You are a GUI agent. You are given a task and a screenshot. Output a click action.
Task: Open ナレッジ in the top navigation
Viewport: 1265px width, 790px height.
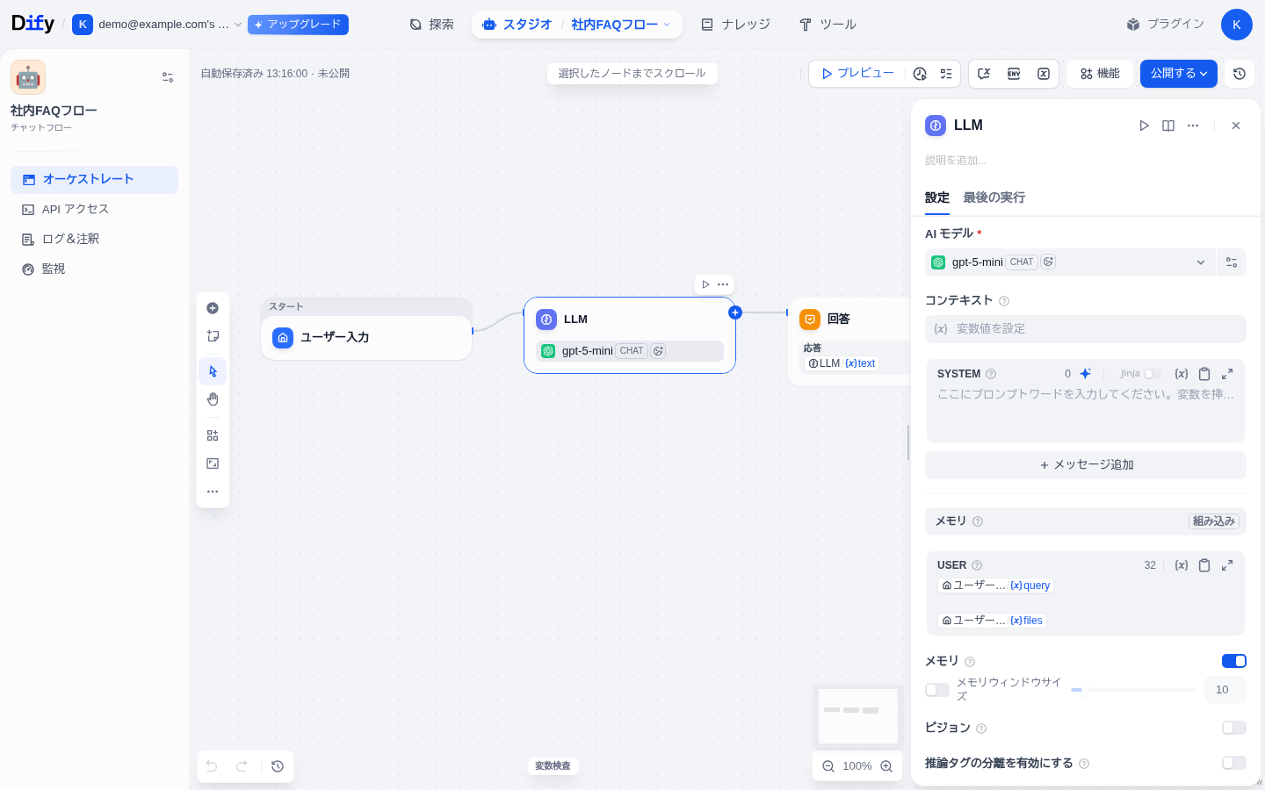735,25
